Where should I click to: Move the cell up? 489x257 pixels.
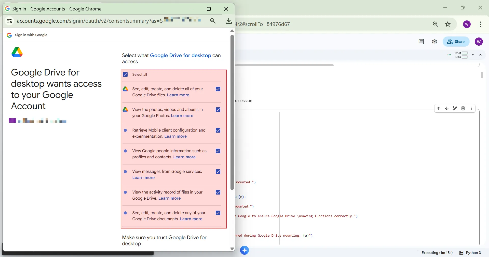pos(439,108)
